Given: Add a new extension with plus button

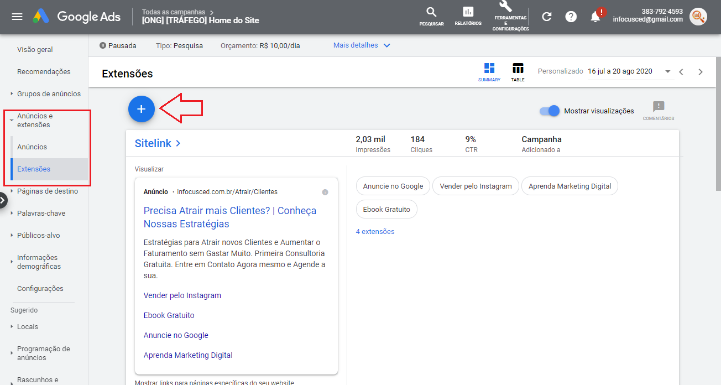Looking at the screenshot, I should (x=141, y=109).
